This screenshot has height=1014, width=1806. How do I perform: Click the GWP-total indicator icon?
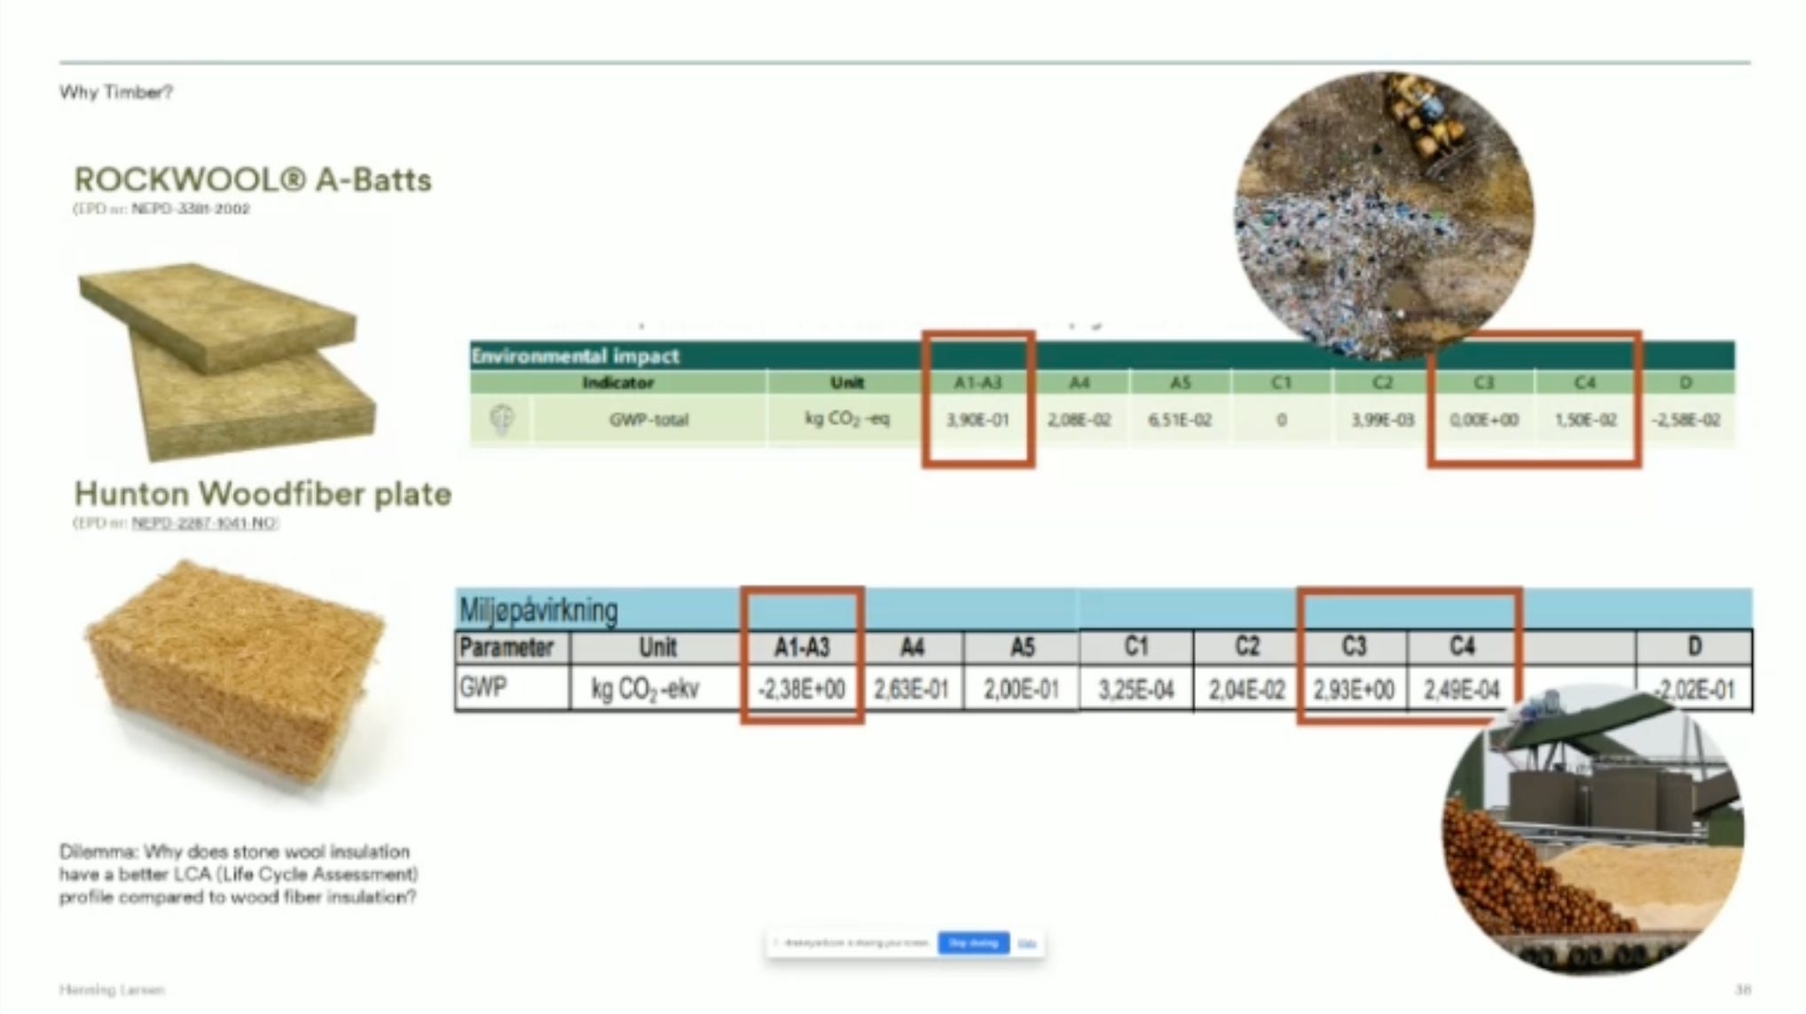coord(502,419)
